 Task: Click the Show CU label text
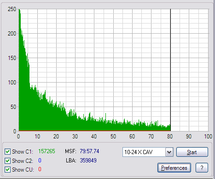pos(23,170)
